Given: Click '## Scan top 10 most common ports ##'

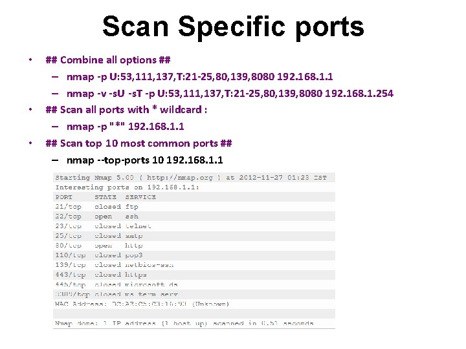Looking at the screenshot, I should (x=139, y=143).
